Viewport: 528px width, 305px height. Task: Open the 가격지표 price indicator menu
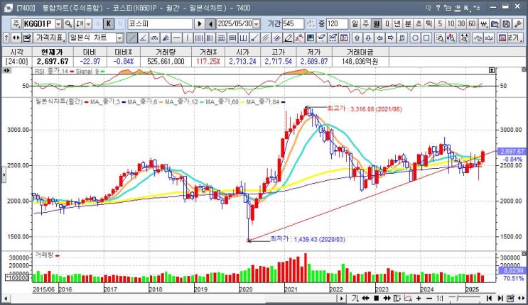click(50, 38)
